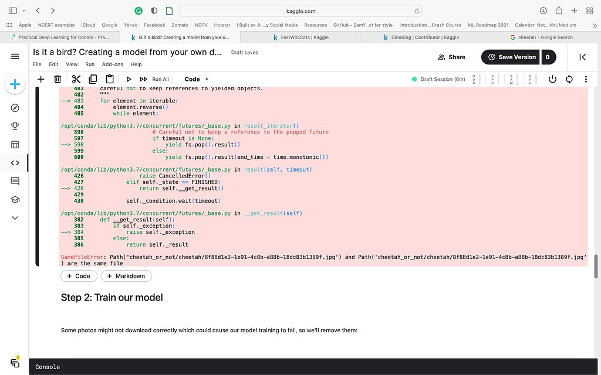
Task: Select the Cut cell scissors icon
Action: pos(76,79)
